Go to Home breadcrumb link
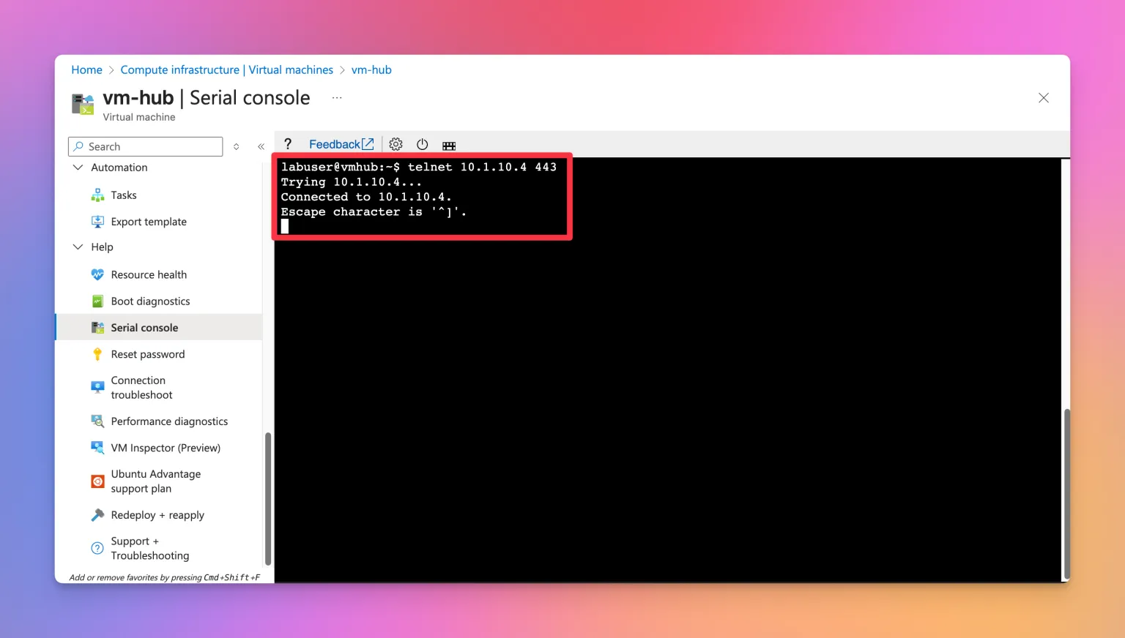 [86, 70]
